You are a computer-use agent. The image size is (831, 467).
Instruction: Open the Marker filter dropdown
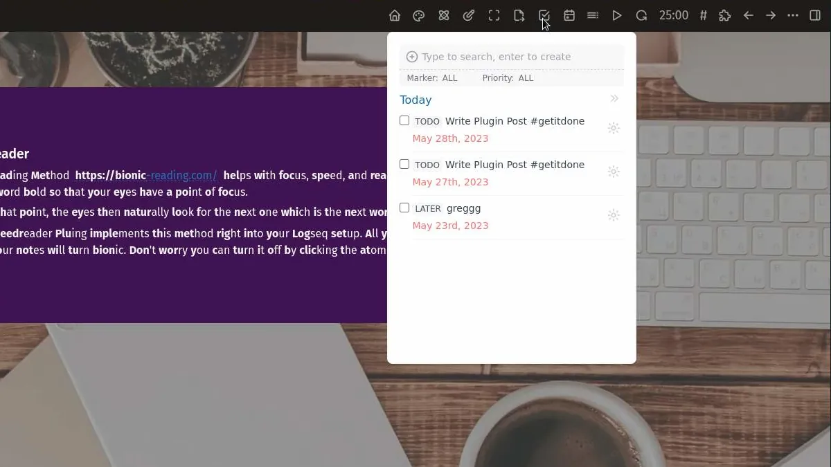(x=432, y=78)
